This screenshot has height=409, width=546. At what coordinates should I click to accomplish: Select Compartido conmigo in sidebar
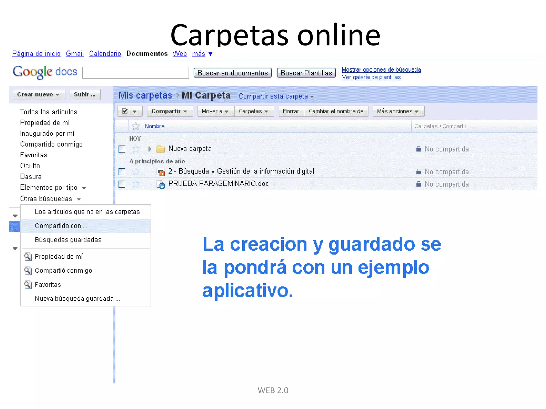(x=51, y=144)
